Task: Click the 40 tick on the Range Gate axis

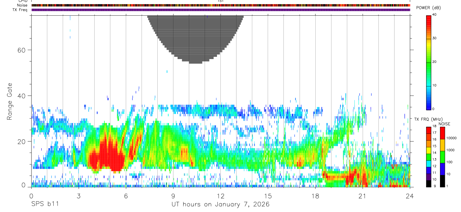Action: (22, 96)
